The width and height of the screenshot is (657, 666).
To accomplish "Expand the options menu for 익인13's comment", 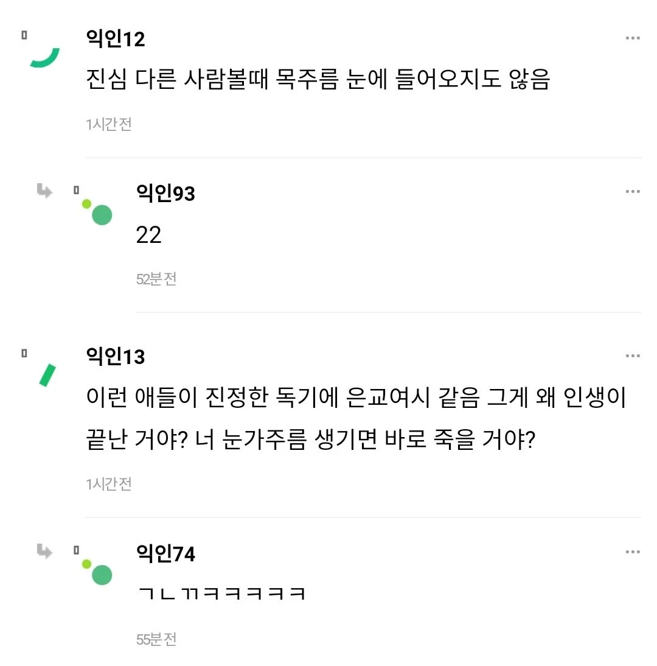I will (633, 356).
